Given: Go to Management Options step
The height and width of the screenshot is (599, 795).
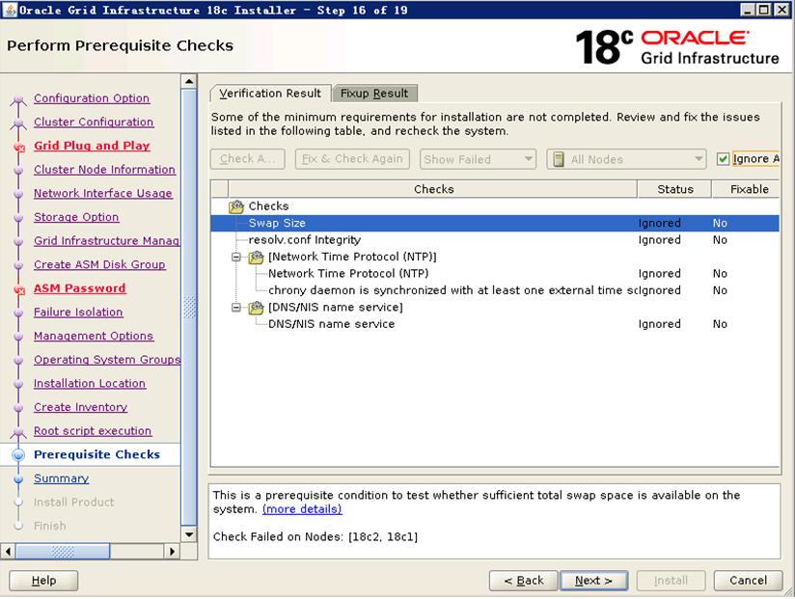Looking at the screenshot, I should [x=94, y=336].
